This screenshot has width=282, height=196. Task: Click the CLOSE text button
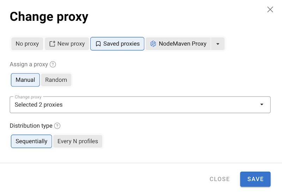tap(220, 179)
